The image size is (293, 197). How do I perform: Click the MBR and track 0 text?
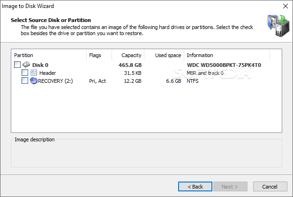point(205,73)
